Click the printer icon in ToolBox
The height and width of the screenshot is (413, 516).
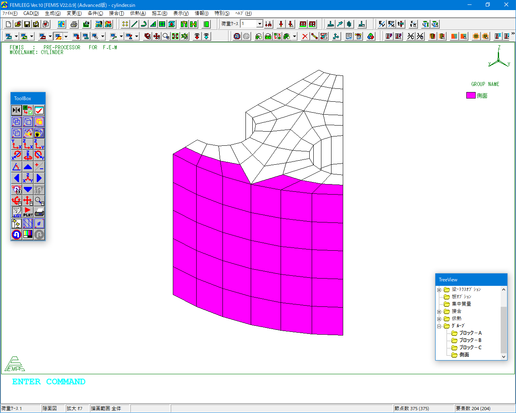coord(39,212)
